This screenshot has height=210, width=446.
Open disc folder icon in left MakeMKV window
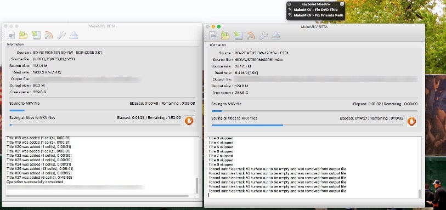[24, 35]
